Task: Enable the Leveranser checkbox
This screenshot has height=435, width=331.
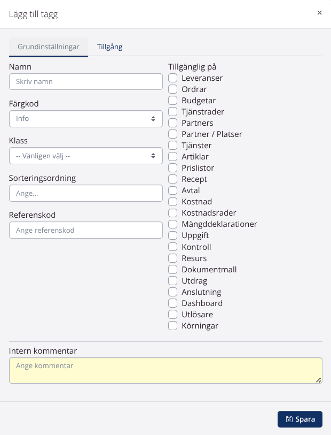Action: pos(172,78)
